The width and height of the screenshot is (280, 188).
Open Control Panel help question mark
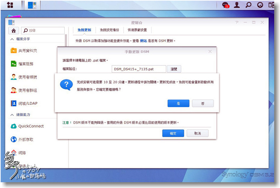pos(237,22)
